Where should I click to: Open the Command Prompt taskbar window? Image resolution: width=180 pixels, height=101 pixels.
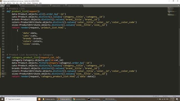(94, 99)
